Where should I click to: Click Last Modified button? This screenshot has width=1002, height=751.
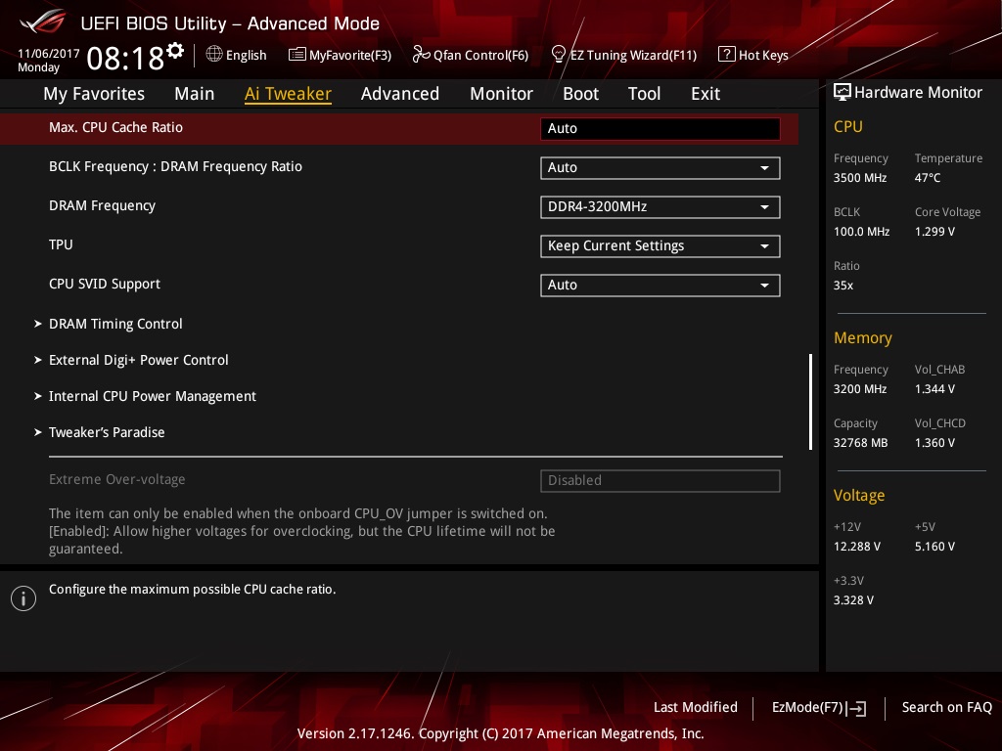pyautogui.click(x=696, y=708)
